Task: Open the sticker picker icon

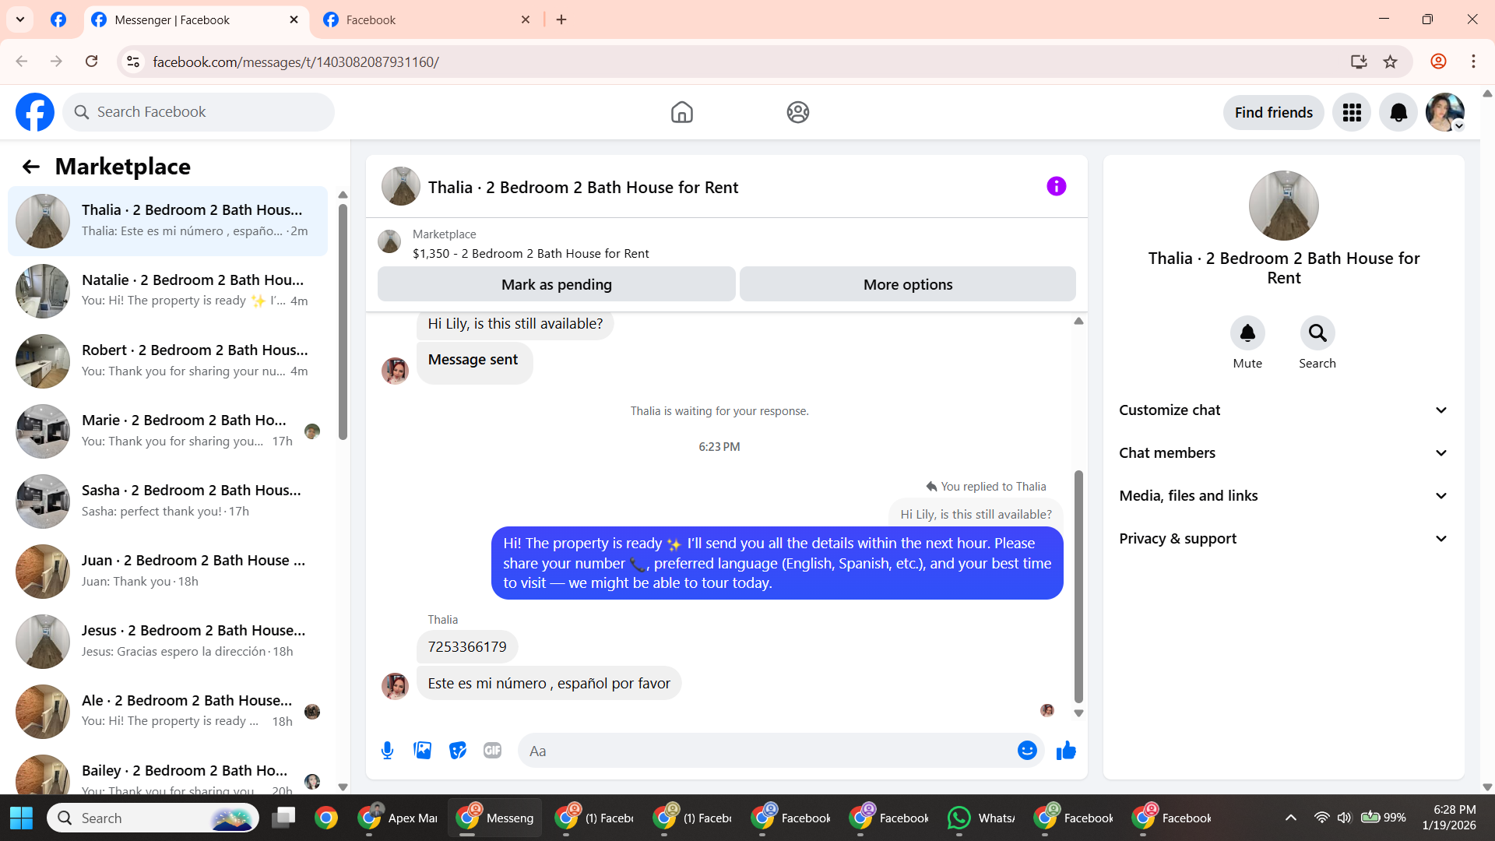Action: pos(458,751)
